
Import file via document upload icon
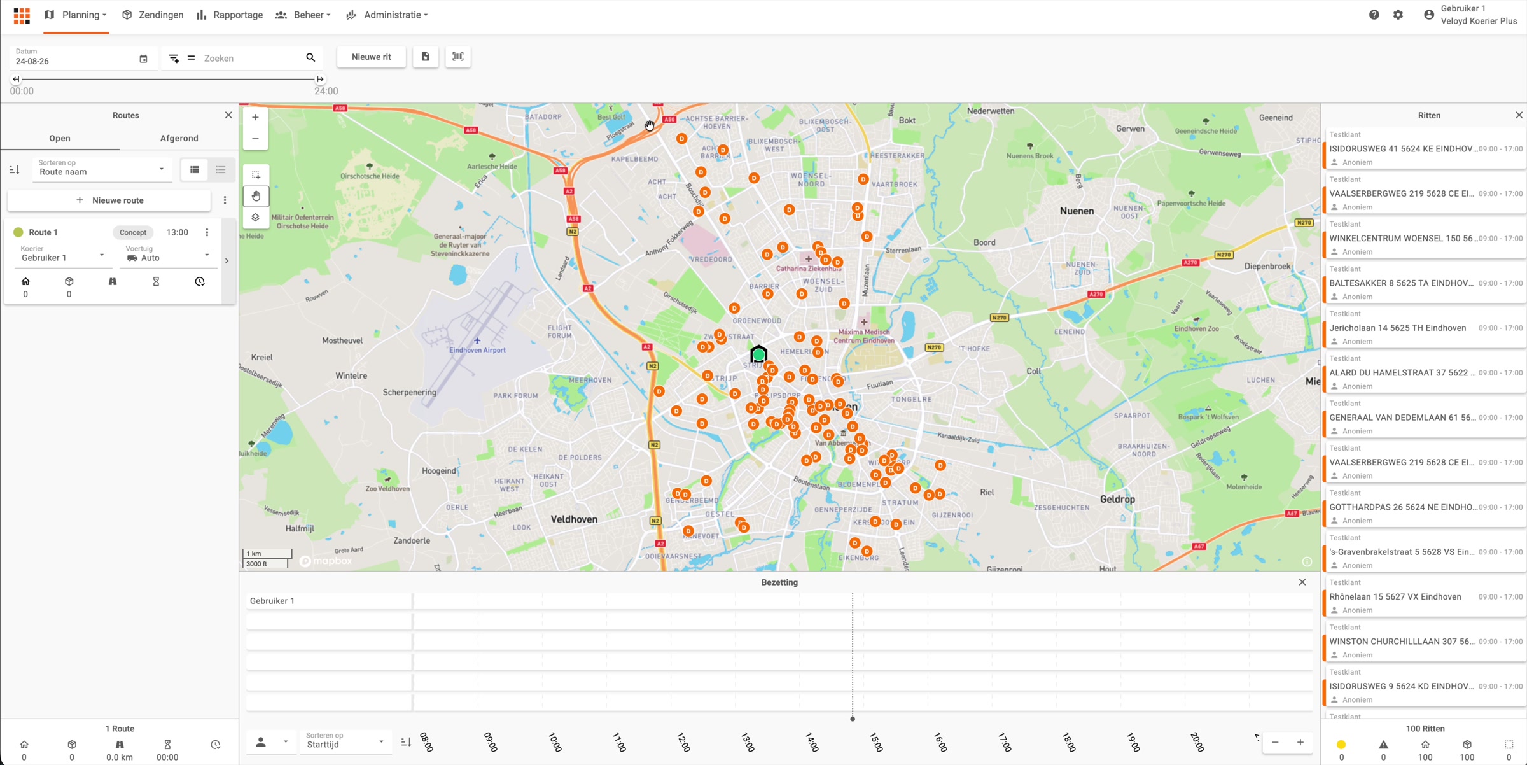click(426, 57)
